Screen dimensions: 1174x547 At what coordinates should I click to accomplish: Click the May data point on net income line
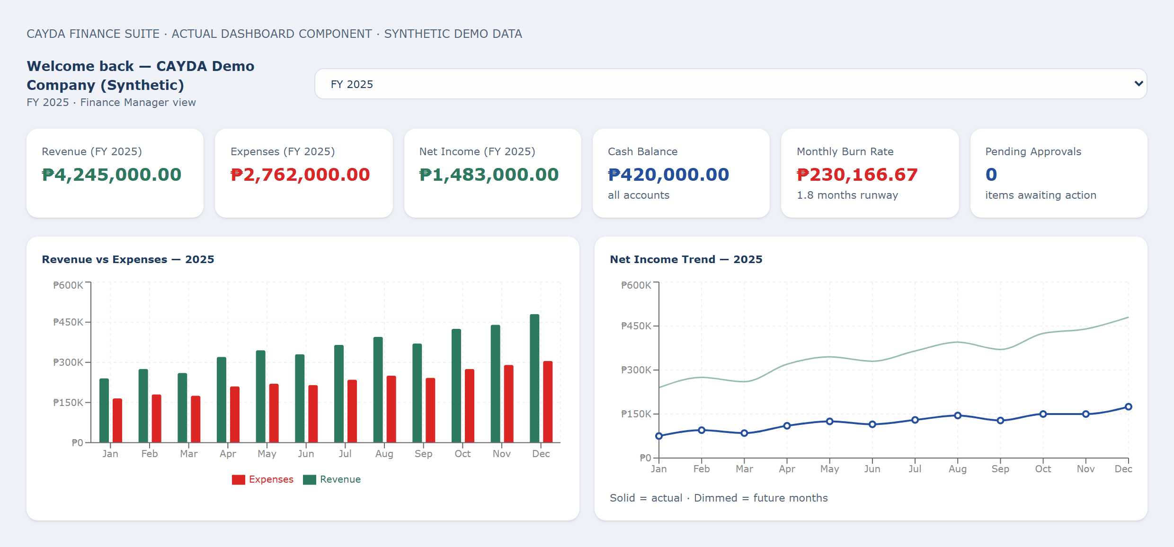click(829, 421)
